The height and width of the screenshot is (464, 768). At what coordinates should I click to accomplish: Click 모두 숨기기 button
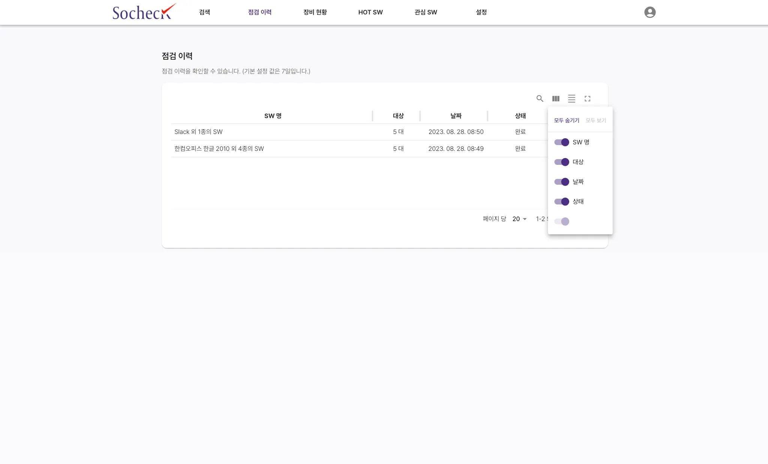[566, 121]
